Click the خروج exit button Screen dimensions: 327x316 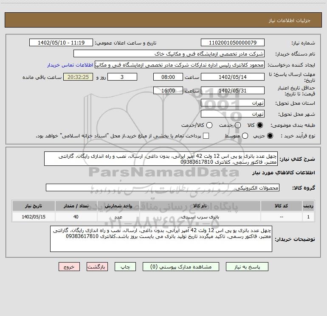(69, 267)
